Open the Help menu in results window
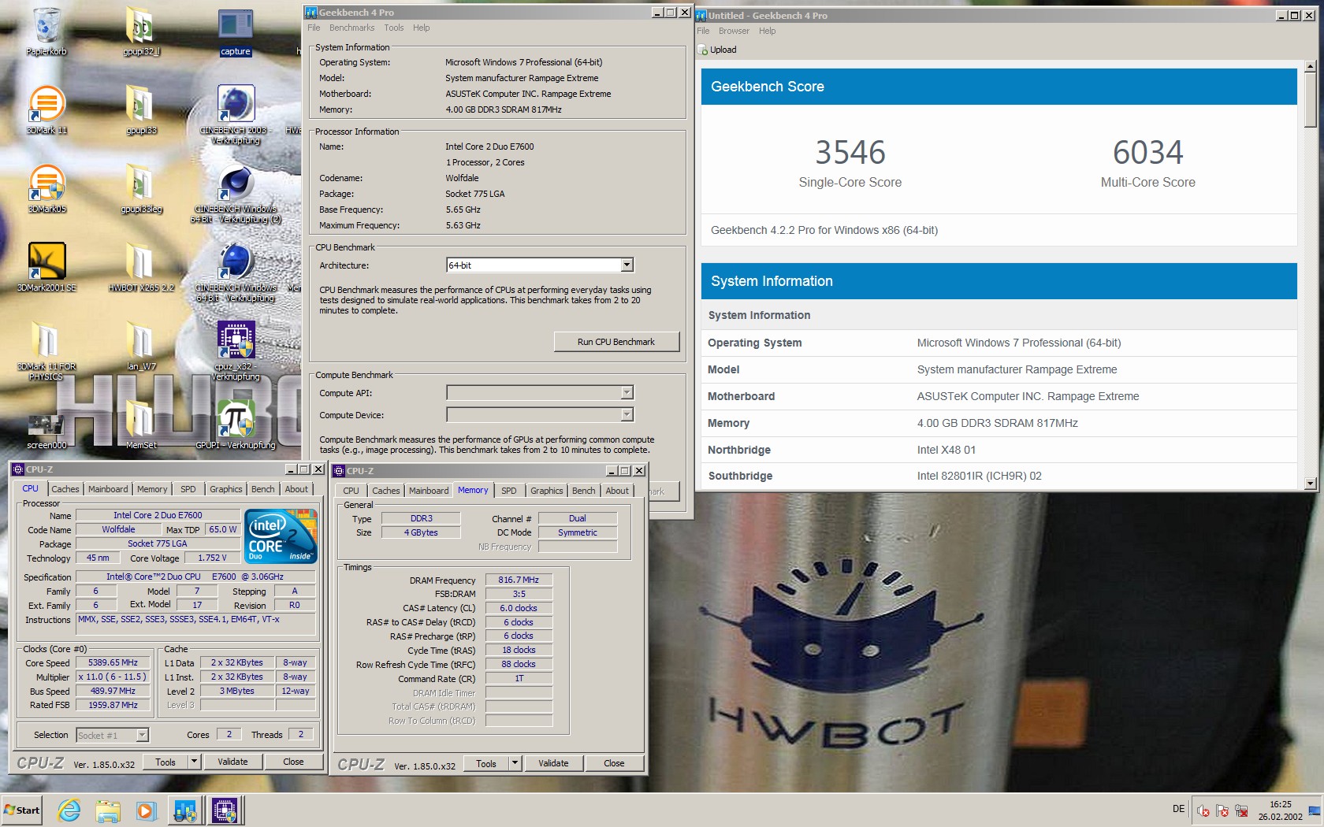This screenshot has height=827, width=1324. 767,31
